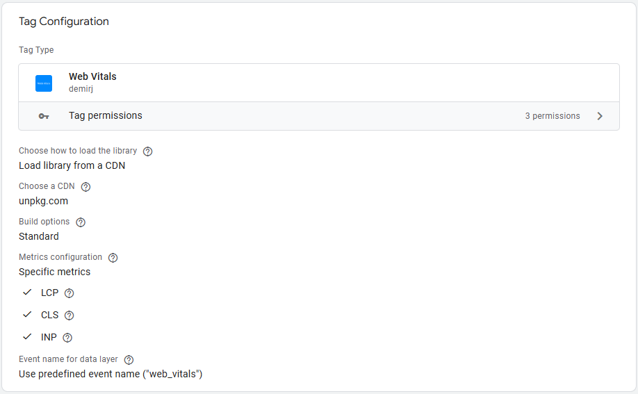
Task: Toggle the LCP metric checkmark
Action: 28,293
